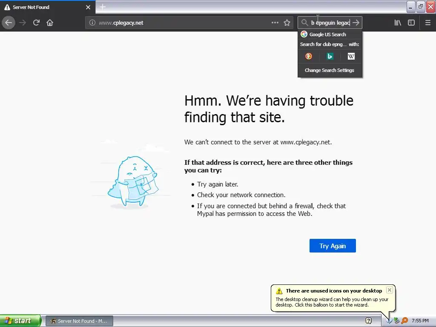Select Google US Search suggestion
This screenshot has width=436, height=327.
(330, 34)
